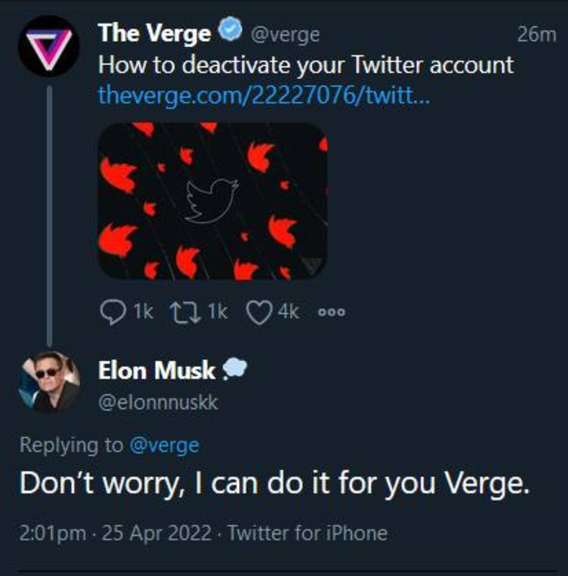Click the cloud badge beside Elon Musk
Screen dimensions: 568x576
pos(234,370)
